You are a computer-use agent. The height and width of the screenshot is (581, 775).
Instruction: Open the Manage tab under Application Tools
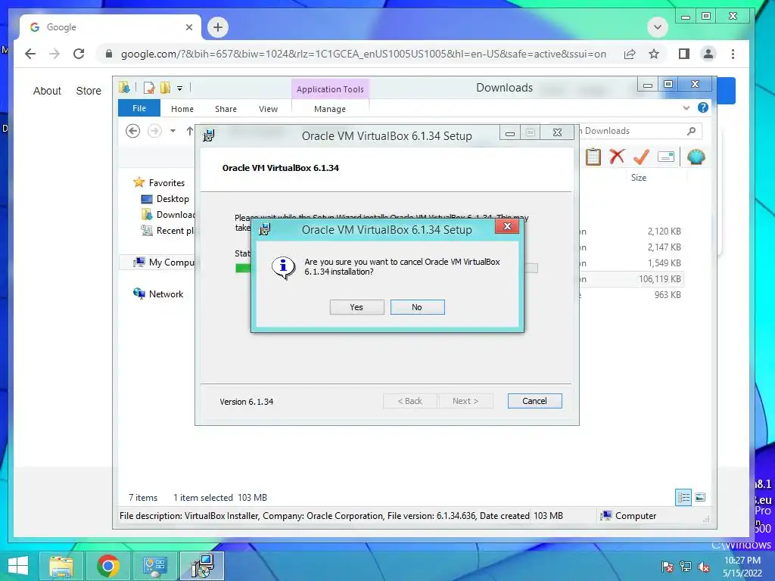coord(330,109)
